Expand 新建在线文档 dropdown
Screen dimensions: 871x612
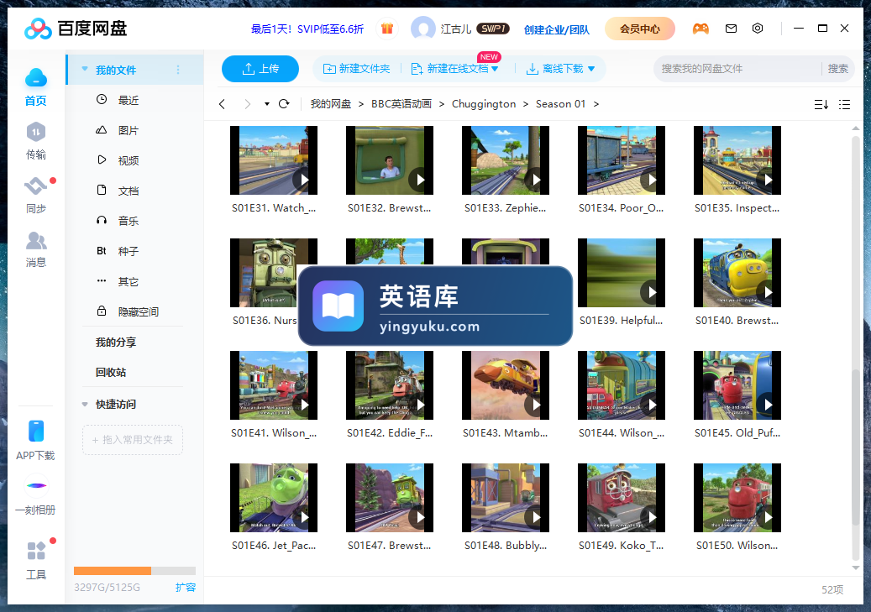click(495, 69)
